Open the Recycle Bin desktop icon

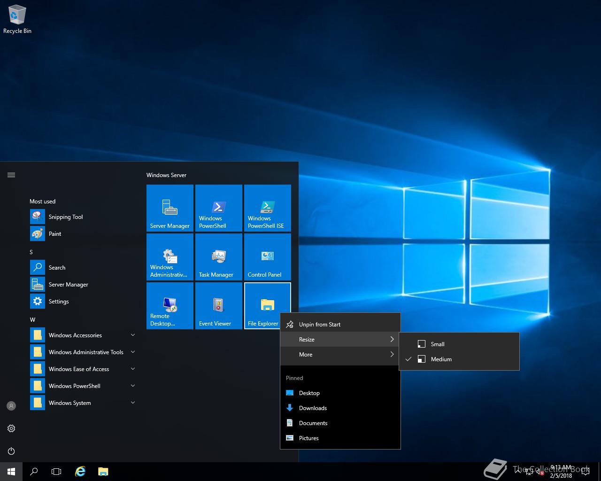[x=17, y=20]
